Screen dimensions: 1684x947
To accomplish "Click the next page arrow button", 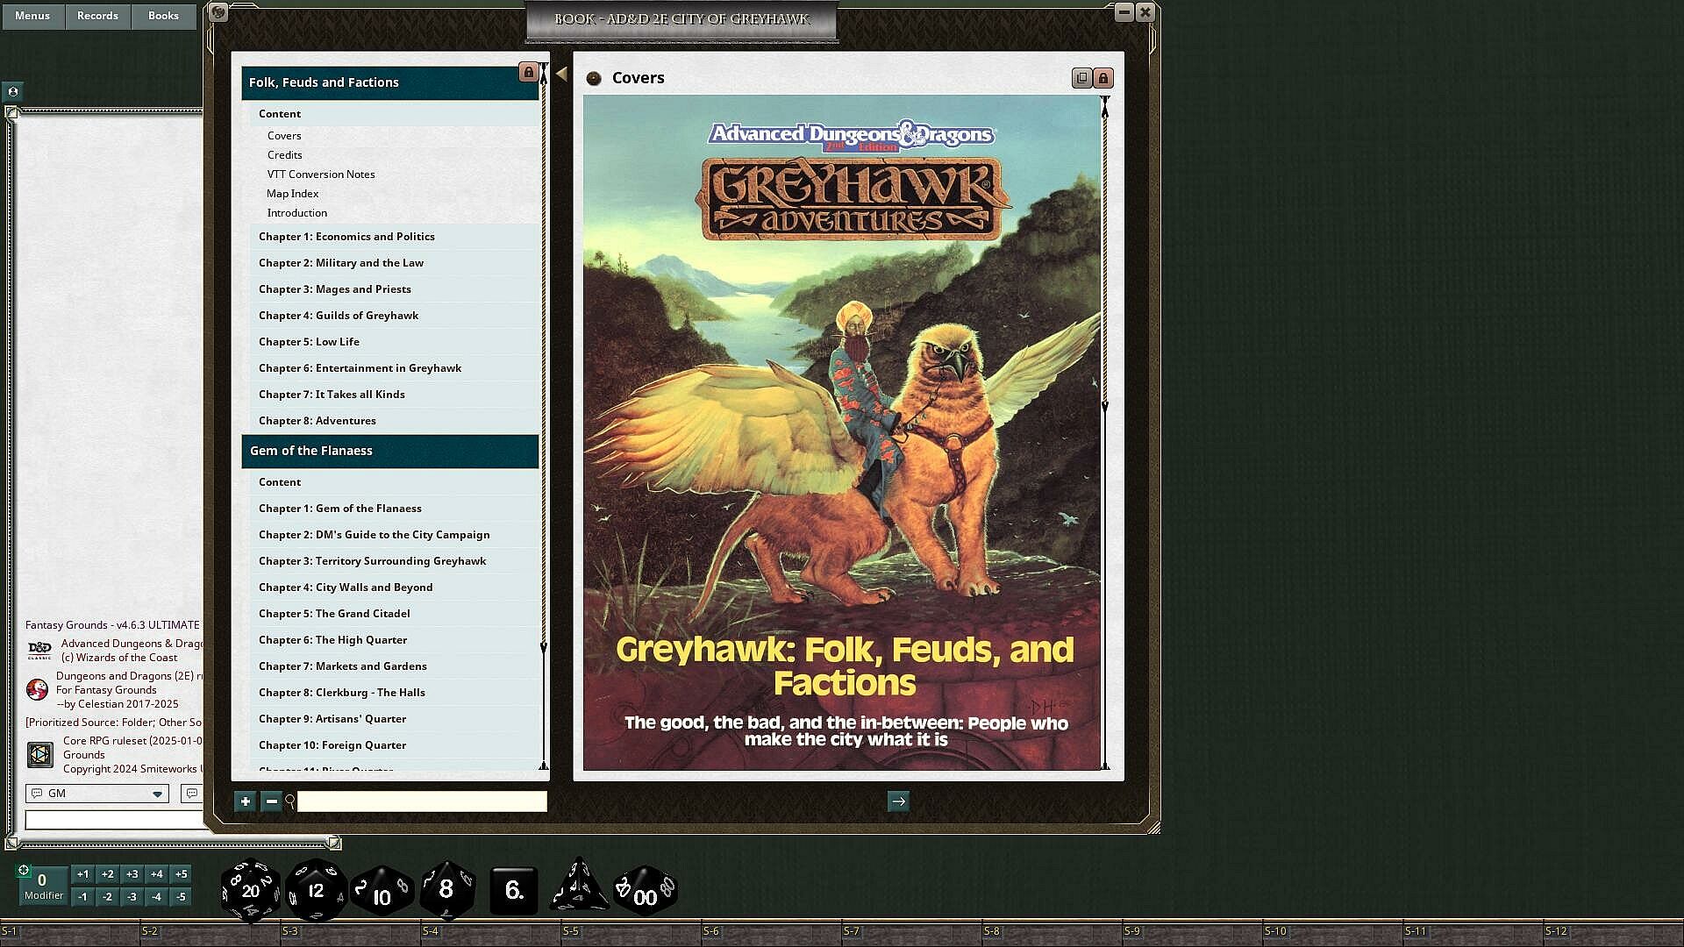I will [x=898, y=801].
